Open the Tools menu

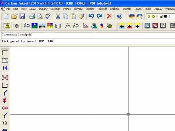[148, 9]
